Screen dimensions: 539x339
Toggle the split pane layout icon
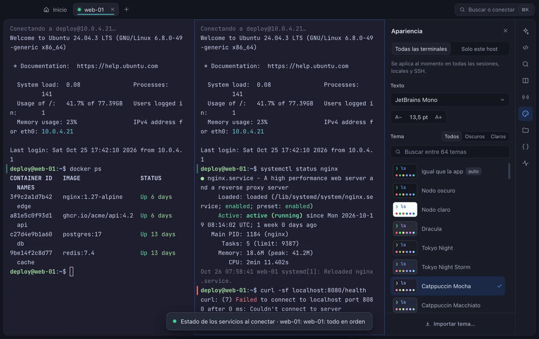point(526,81)
